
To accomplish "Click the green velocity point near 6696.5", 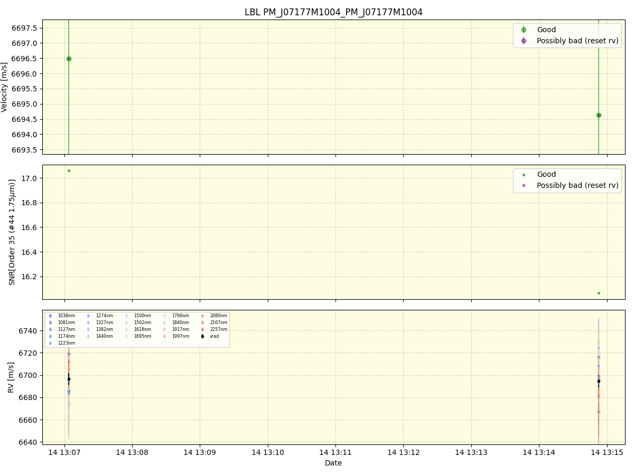I will 69,59.
